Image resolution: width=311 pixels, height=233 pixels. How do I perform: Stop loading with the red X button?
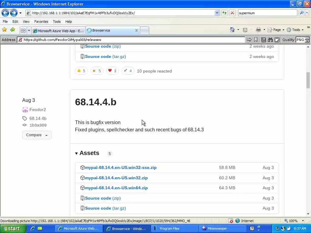point(232,13)
